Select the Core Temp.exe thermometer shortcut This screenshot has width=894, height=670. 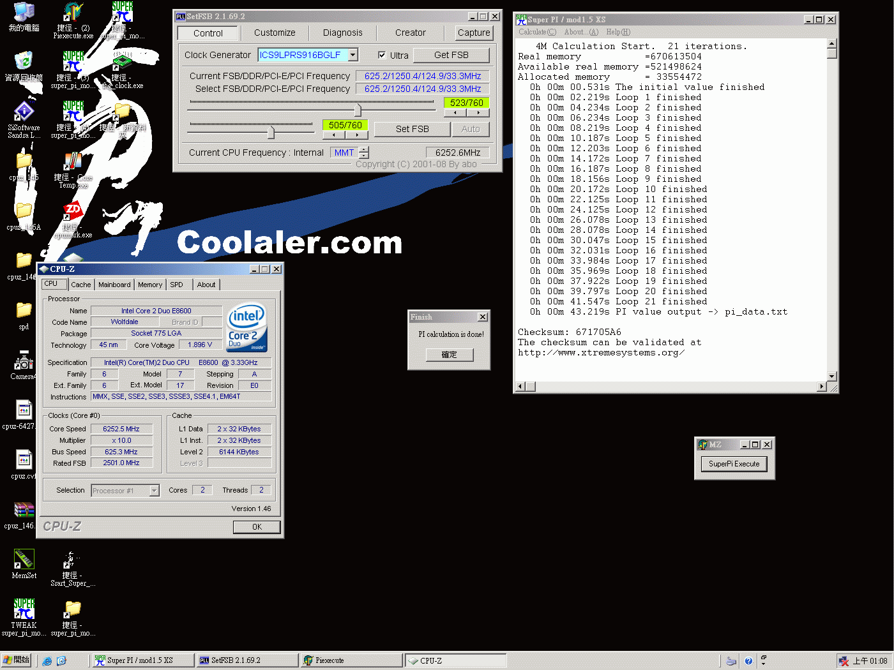73,169
